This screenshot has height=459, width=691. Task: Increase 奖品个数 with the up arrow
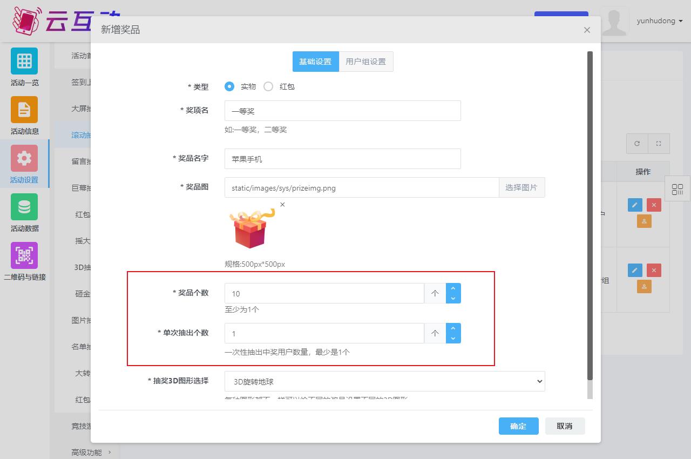453,289
